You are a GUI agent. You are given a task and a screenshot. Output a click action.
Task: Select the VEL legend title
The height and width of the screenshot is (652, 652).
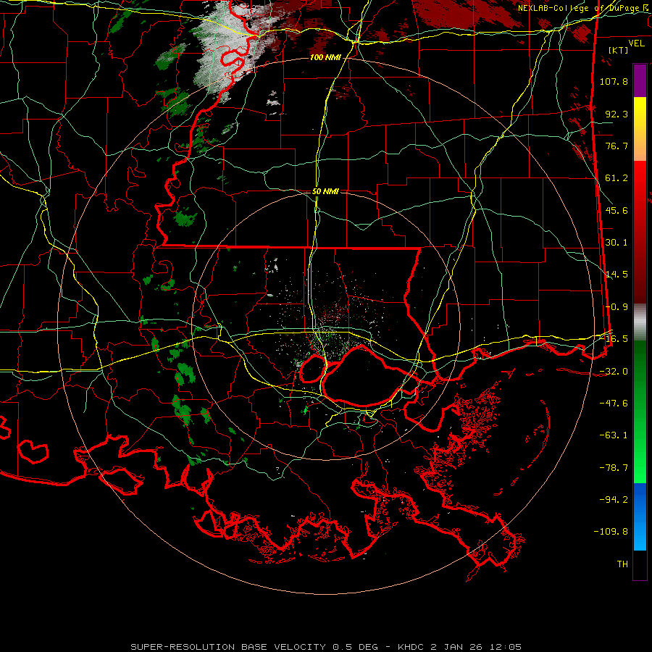tap(636, 43)
